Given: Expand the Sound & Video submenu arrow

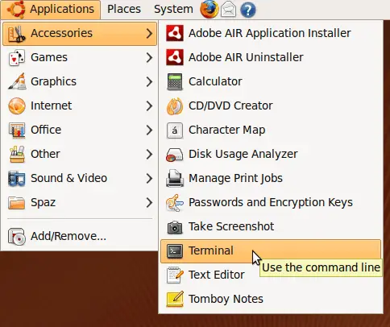Looking at the screenshot, I should [x=149, y=178].
